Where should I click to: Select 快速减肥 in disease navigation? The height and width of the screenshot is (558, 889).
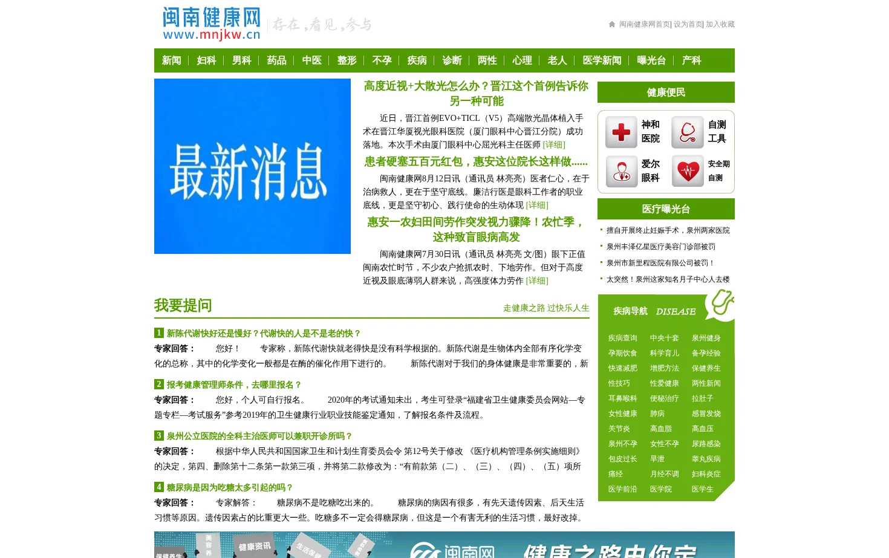click(623, 368)
